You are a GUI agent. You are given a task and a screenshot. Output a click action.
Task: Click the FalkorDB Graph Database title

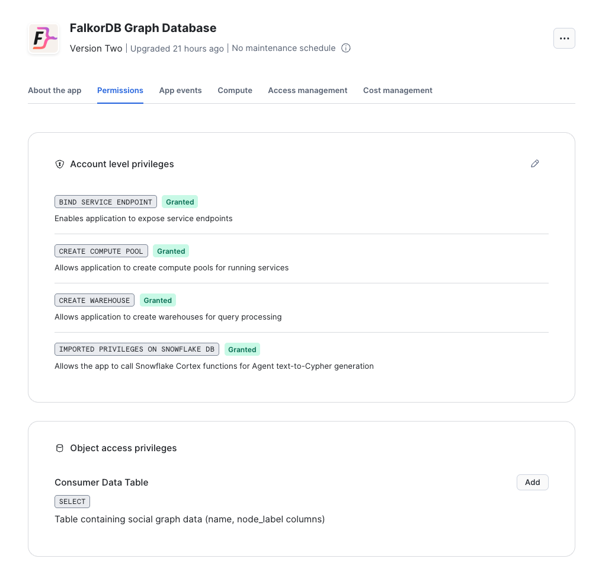(143, 28)
